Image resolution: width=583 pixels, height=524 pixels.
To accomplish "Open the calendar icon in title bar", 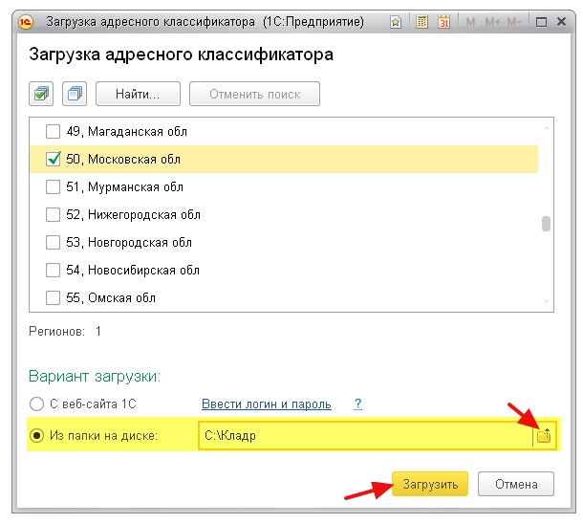I will (444, 22).
